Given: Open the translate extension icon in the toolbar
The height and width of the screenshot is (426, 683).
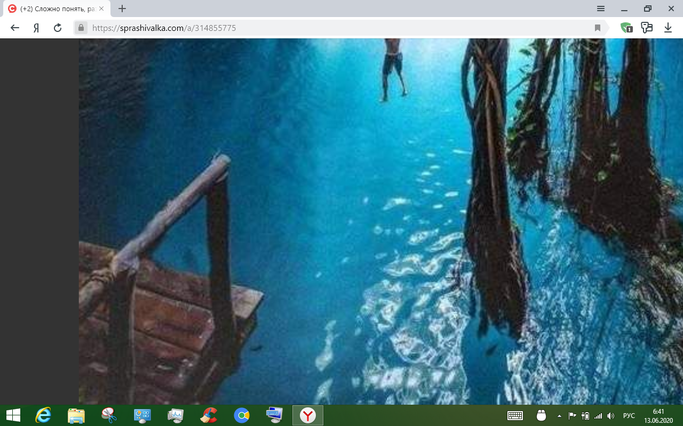Looking at the screenshot, I should (x=647, y=28).
